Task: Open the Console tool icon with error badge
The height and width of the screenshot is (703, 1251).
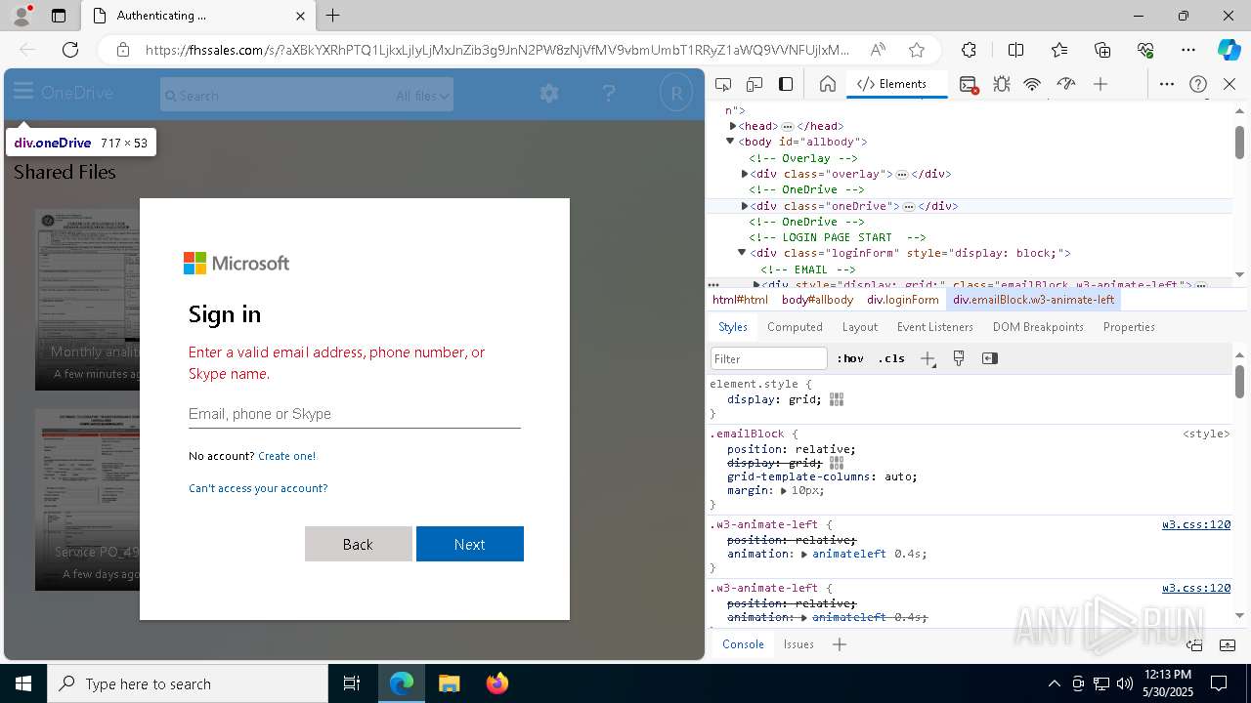Action: click(x=969, y=85)
